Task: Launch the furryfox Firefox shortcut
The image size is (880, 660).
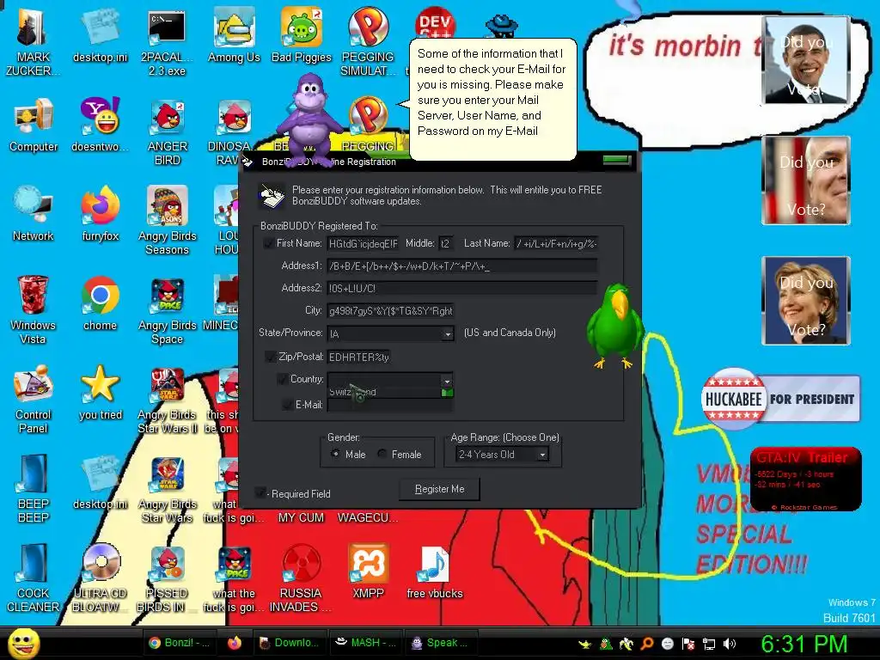Action: point(100,214)
